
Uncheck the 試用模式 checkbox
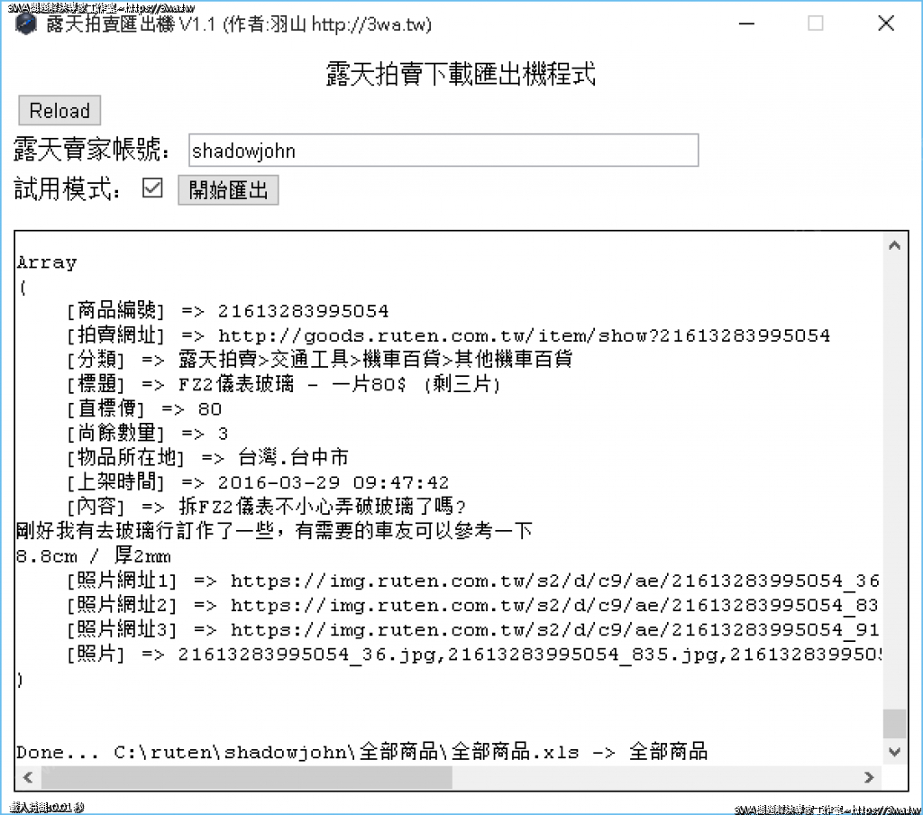tap(153, 188)
